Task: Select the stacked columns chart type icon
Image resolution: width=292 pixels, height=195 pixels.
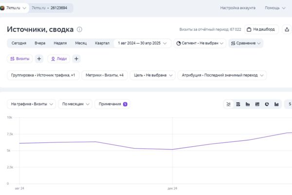Action: pyautogui.click(x=257, y=104)
